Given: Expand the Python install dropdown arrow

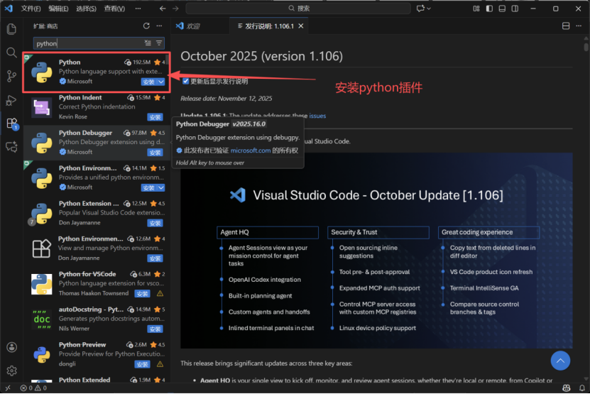Looking at the screenshot, I should (161, 82).
